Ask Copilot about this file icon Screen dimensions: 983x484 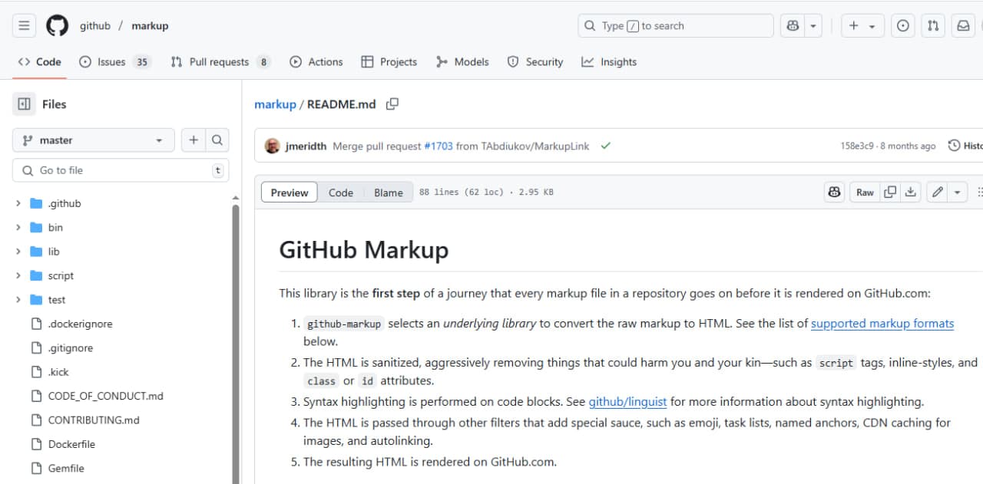tap(835, 192)
